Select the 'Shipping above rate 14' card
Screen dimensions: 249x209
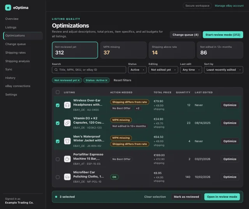(172, 50)
